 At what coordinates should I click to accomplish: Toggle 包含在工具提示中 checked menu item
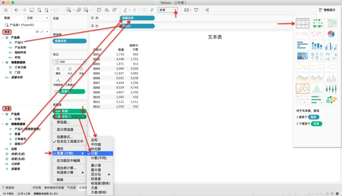pos(70,141)
